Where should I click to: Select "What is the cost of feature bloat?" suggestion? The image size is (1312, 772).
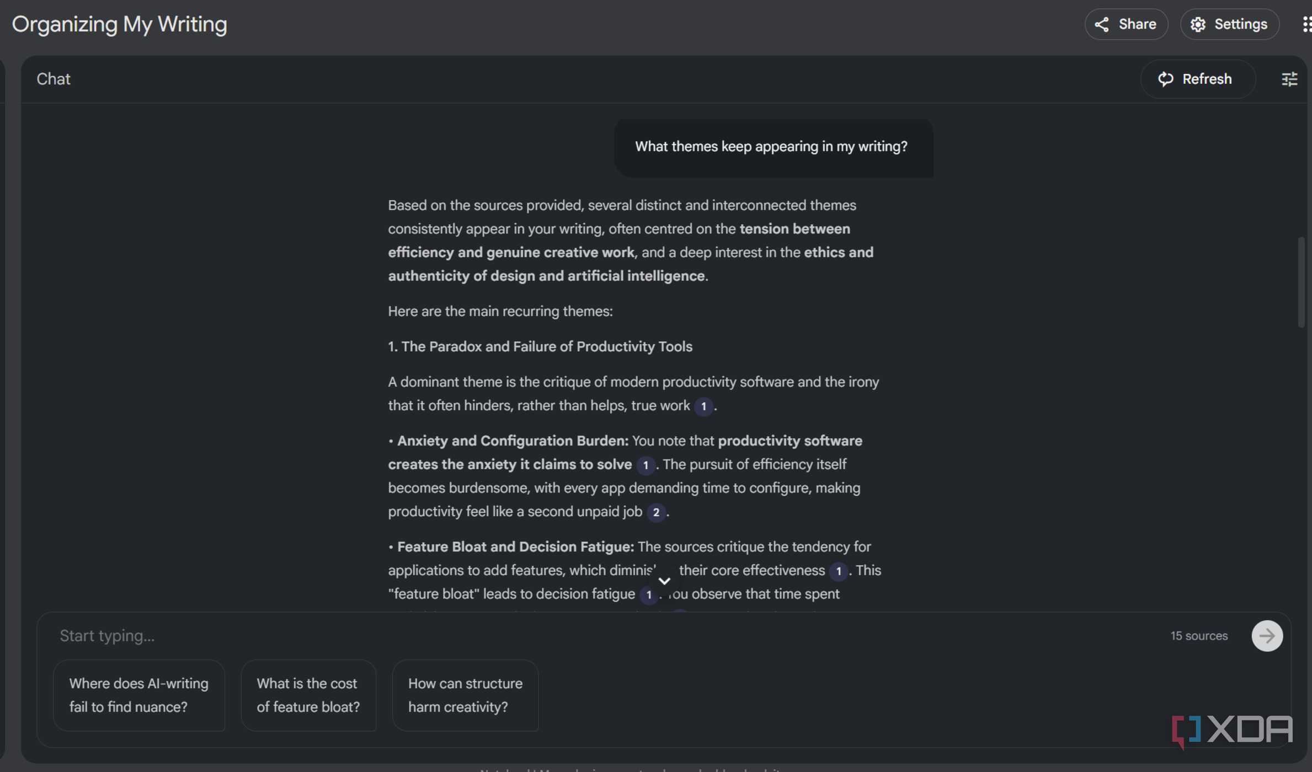[x=308, y=695]
